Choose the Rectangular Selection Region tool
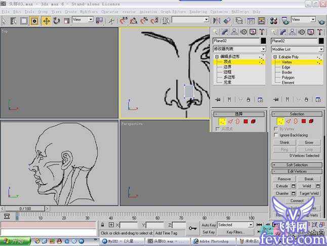 tap(24, 21)
